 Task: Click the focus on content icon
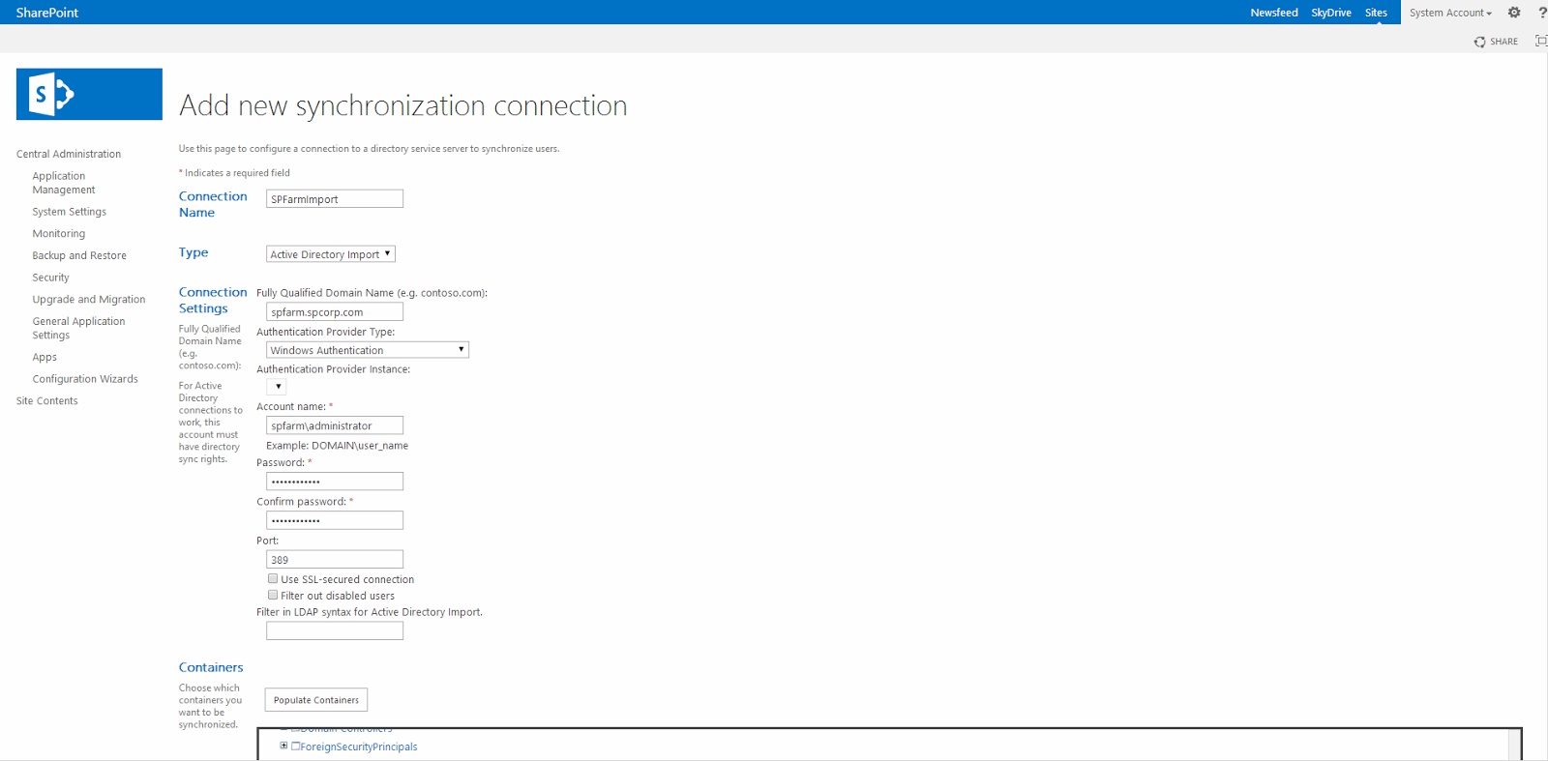(x=1541, y=41)
